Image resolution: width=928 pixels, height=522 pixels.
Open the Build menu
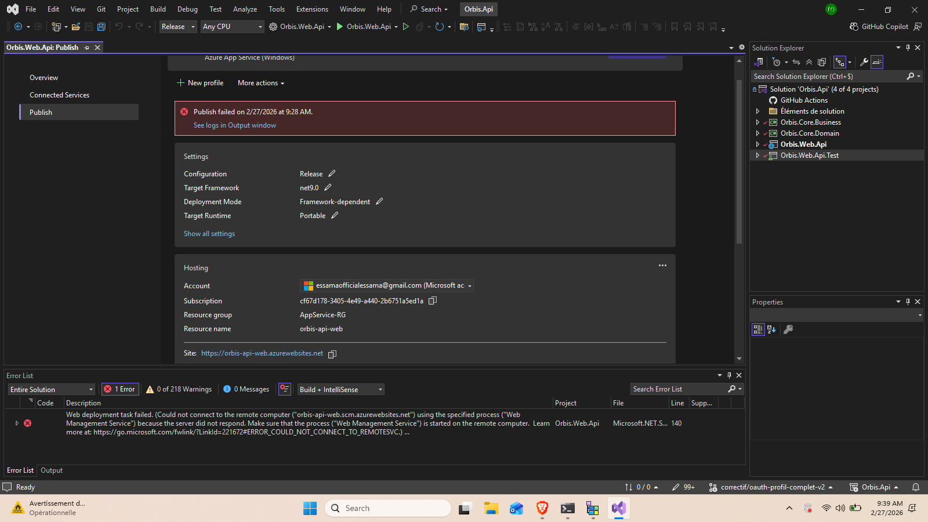click(158, 9)
